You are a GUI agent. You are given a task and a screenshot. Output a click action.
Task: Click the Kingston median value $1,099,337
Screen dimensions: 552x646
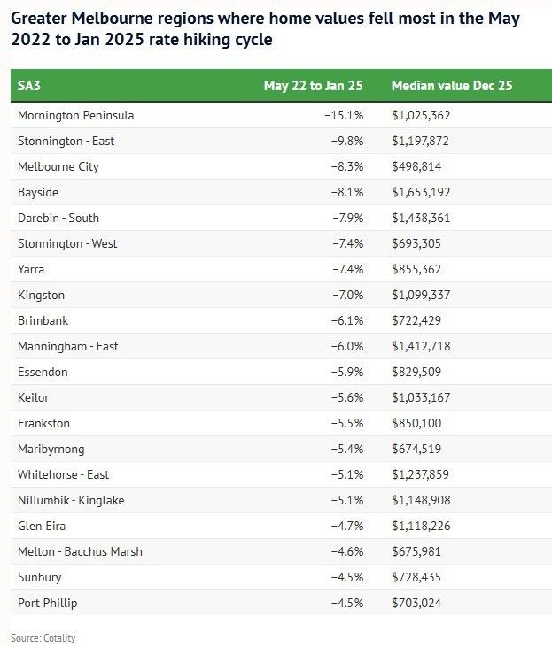428,295
